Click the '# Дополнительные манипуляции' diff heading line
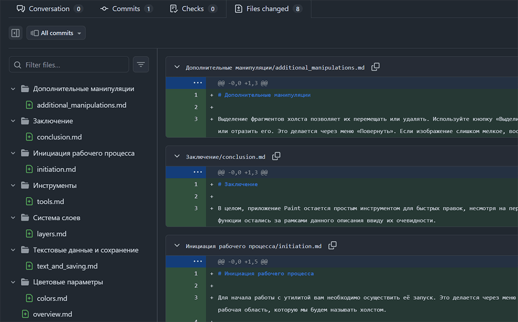518x322 pixels. pyautogui.click(x=264, y=95)
